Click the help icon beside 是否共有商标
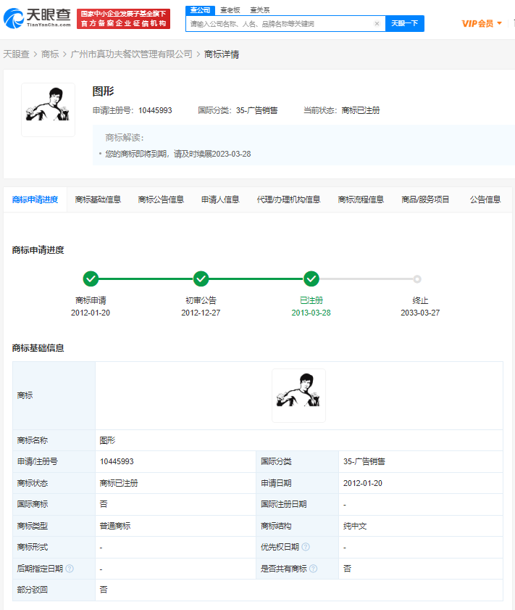The height and width of the screenshot is (610, 515). click(314, 569)
